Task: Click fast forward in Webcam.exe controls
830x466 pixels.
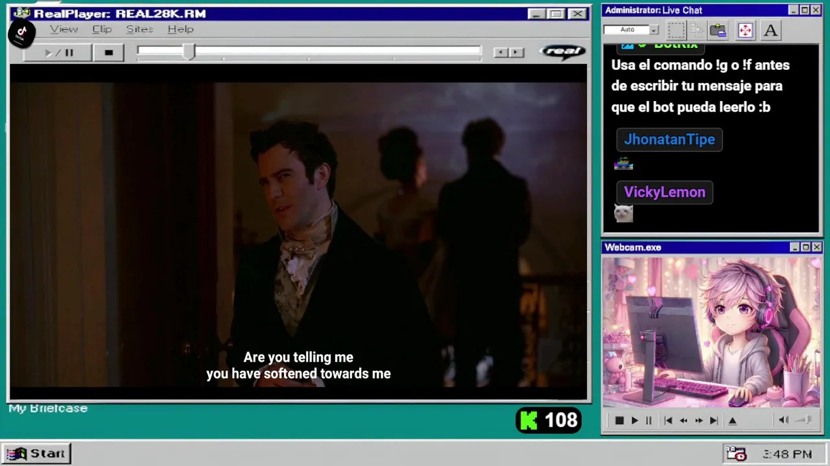Action: coord(698,421)
